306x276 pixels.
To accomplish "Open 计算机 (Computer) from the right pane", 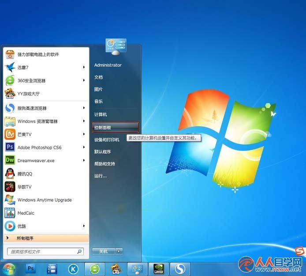I will [101, 114].
